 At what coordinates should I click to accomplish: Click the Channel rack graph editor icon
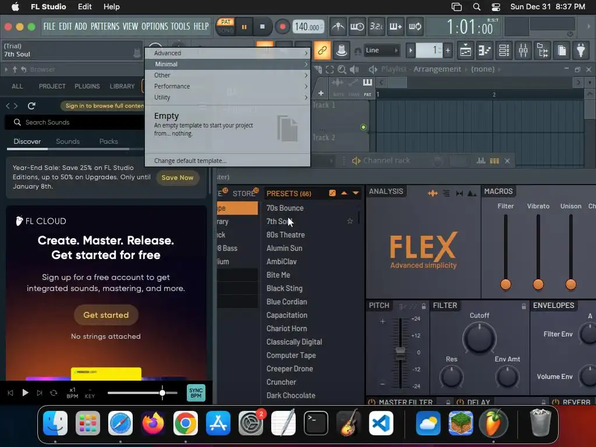pyautogui.click(x=481, y=161)
